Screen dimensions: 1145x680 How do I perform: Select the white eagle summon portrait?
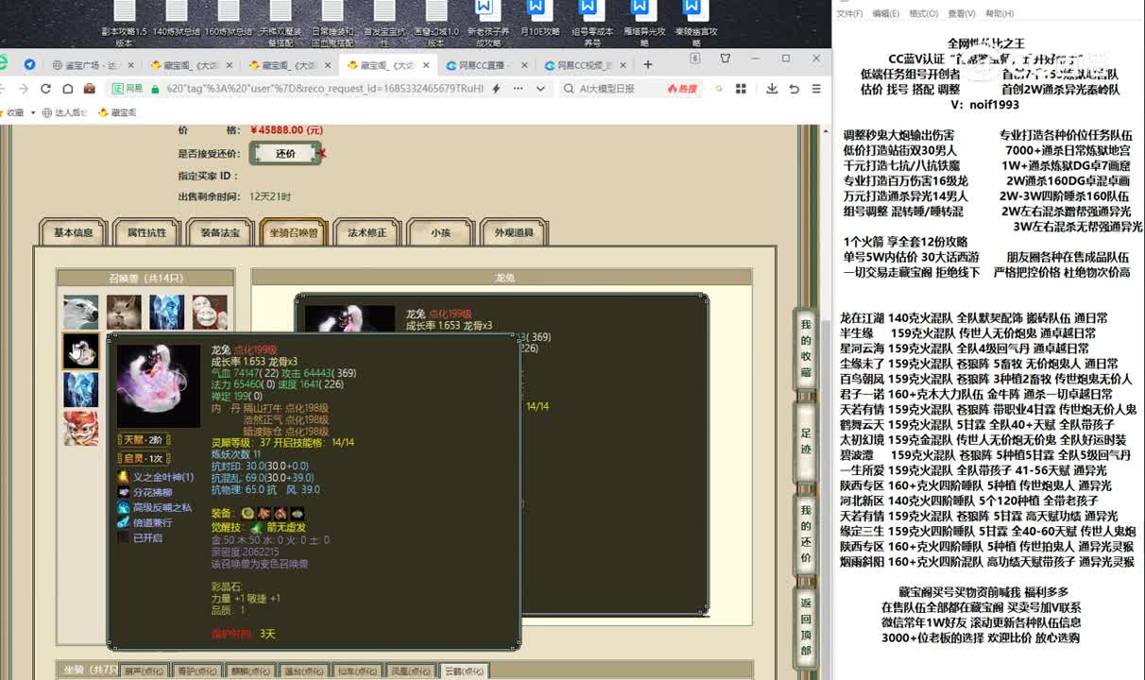tap(80, 312)
